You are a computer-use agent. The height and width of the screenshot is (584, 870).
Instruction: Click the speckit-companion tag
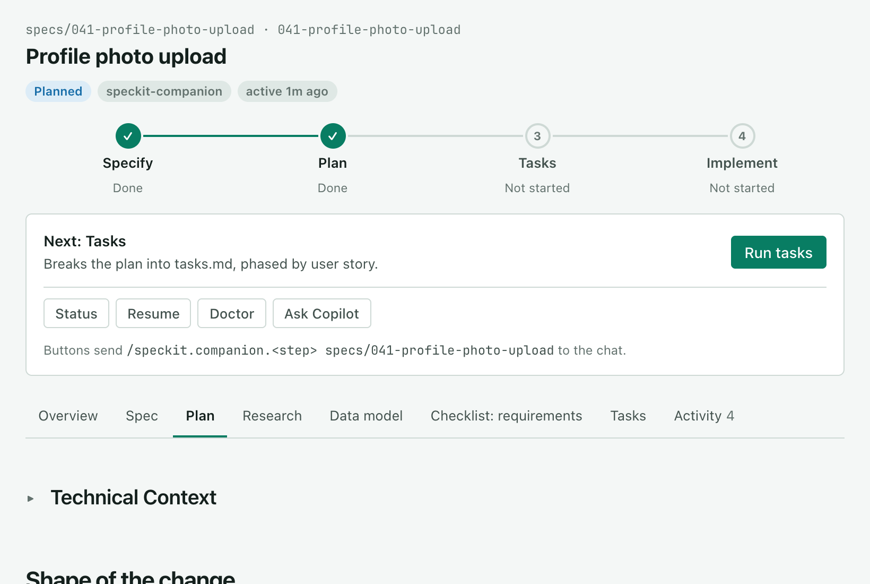[x=164, y=91]
